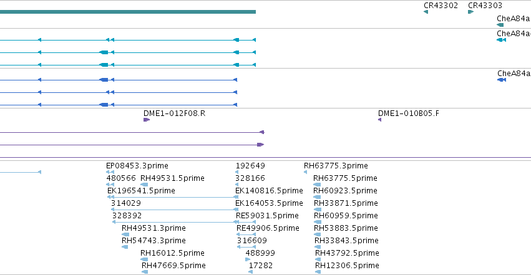The height and width of the screenshot is (275, 531).
Task: Select the EP08453.3prime EST label
Action: (x=137, y=166)
